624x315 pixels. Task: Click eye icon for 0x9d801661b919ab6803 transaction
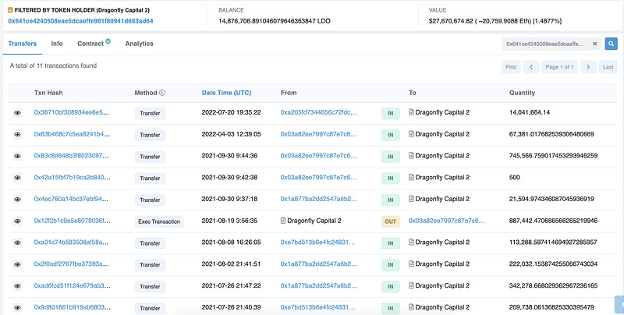pos(17,308)
